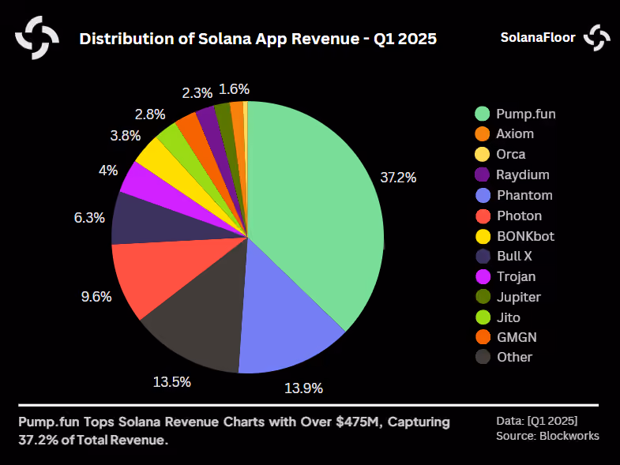The width and height of the screenshot is (620, 465).
Task: Click the Orca legend label
Action: pos(511,154)
